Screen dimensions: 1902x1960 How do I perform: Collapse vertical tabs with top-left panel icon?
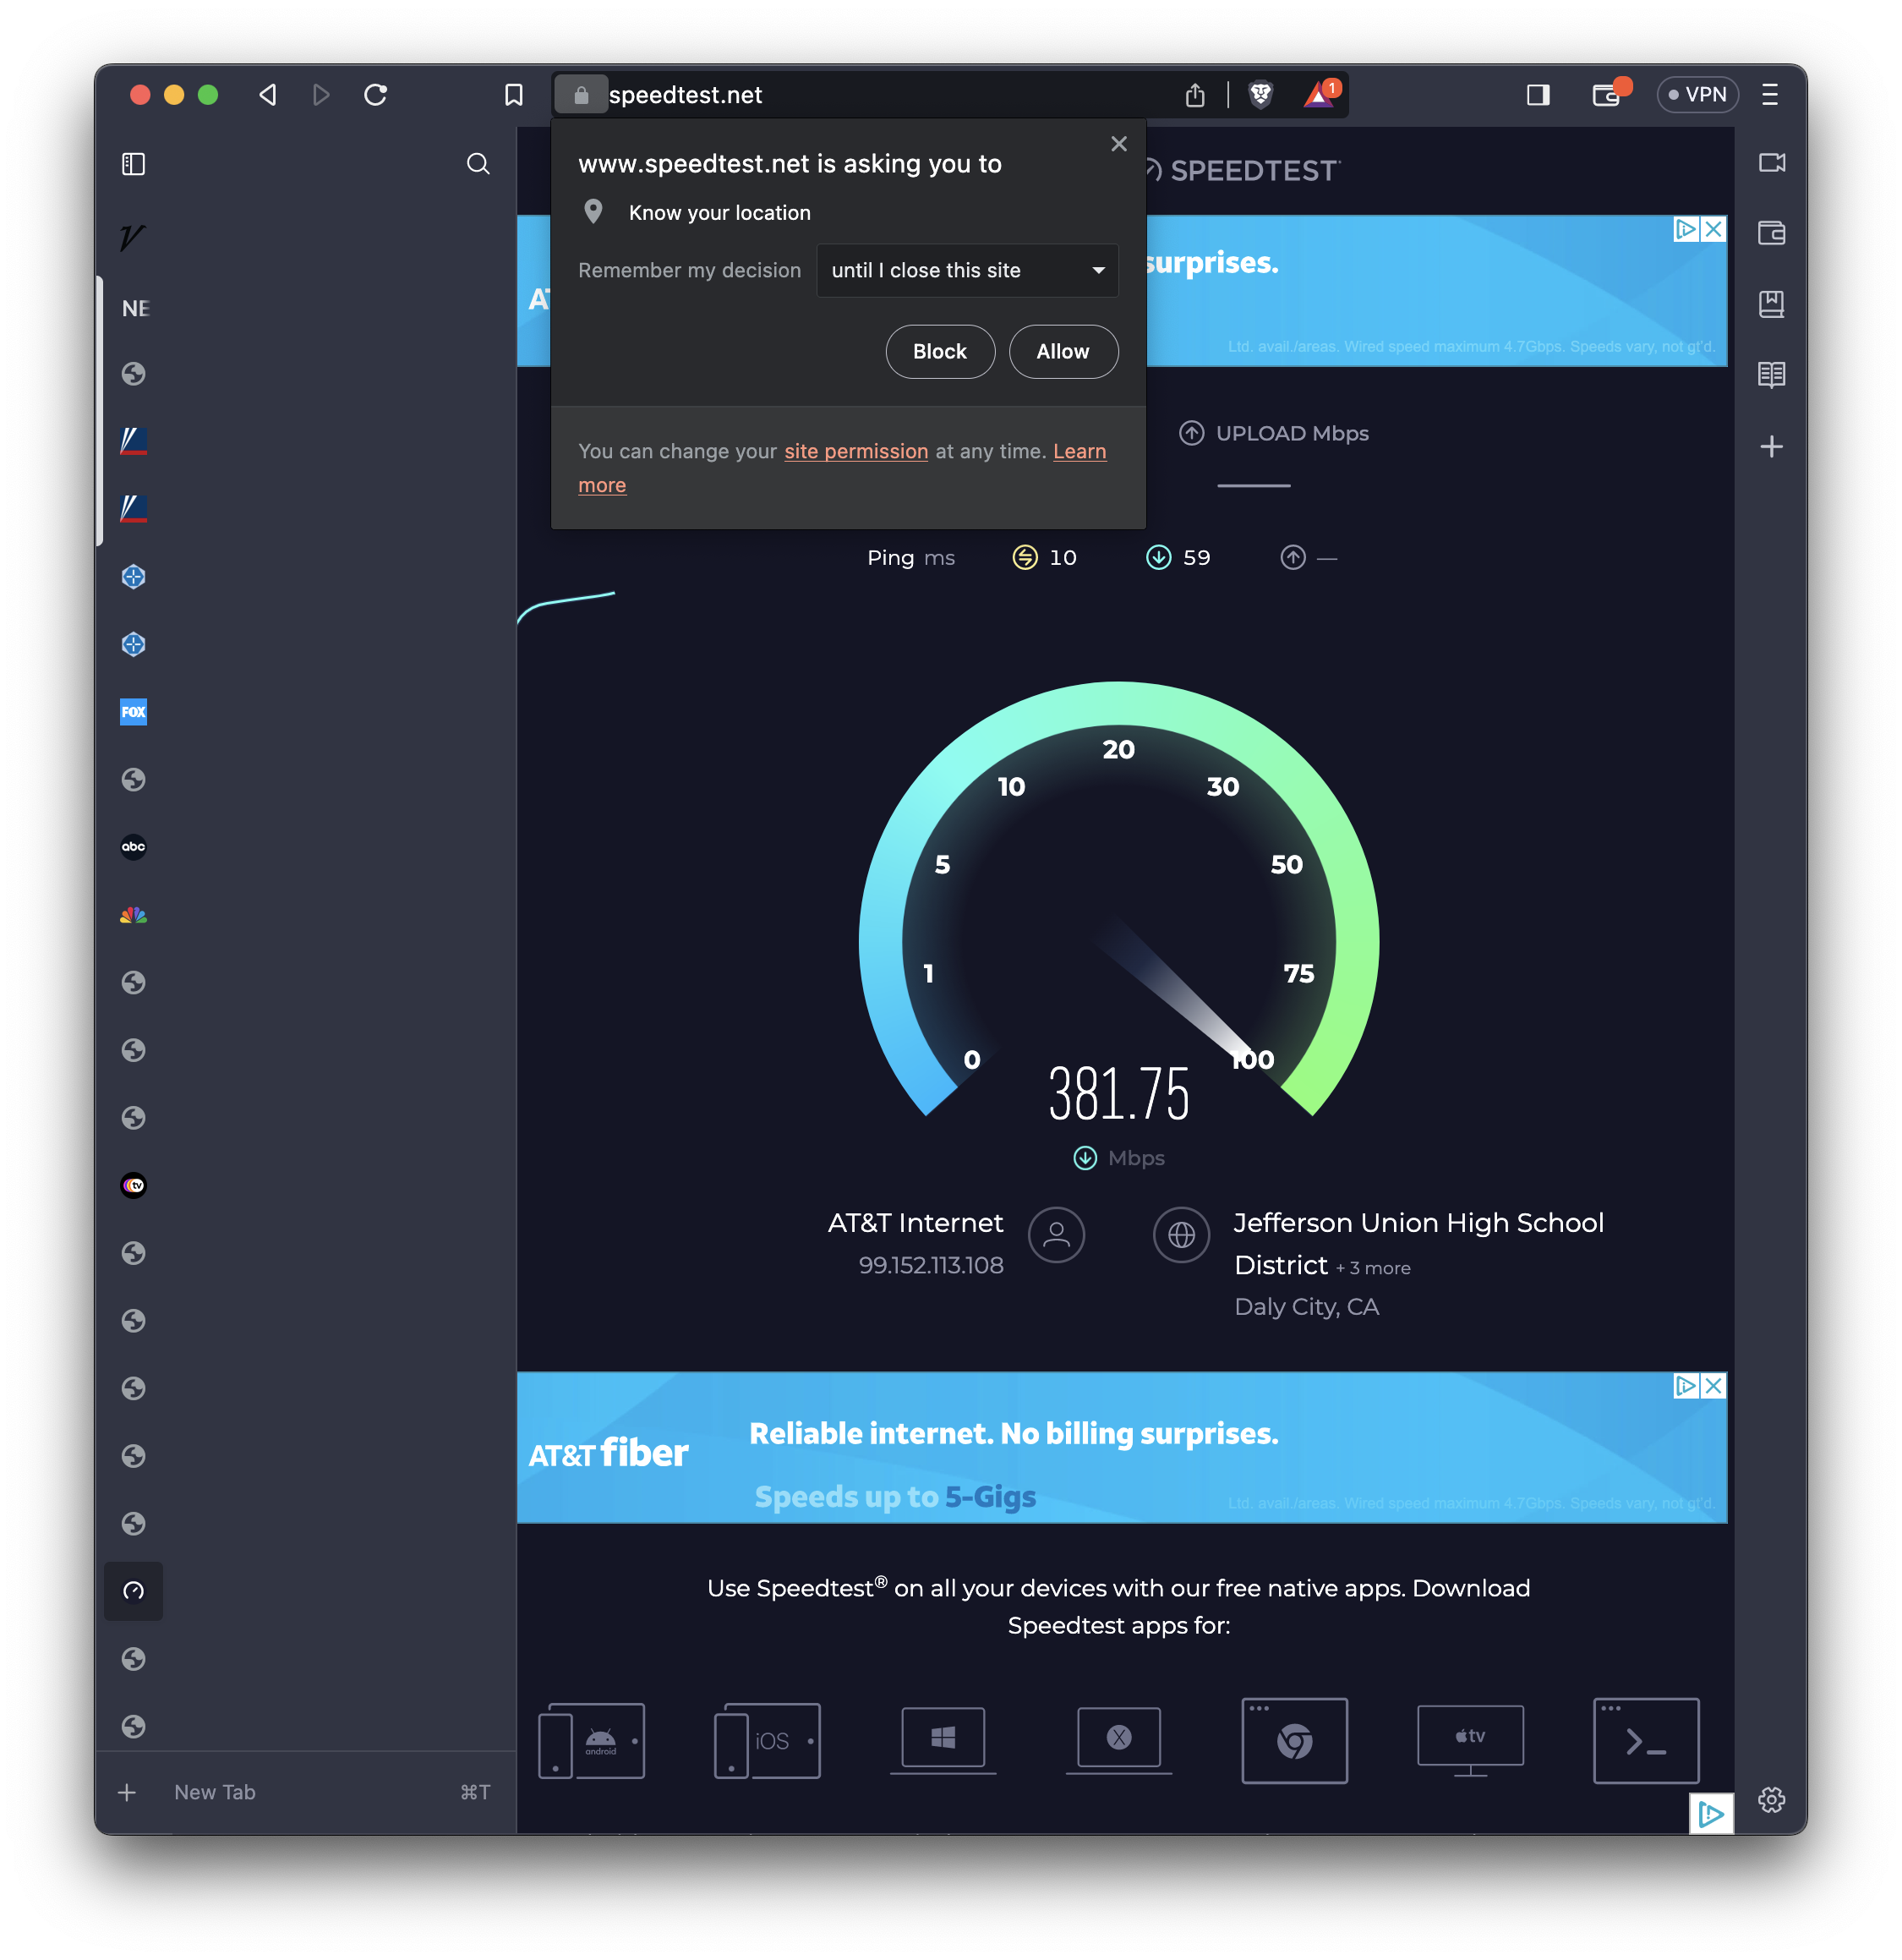click(134, 164)
